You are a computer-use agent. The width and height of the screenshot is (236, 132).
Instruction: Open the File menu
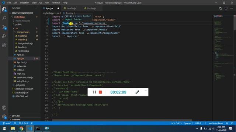coord(9,3)
